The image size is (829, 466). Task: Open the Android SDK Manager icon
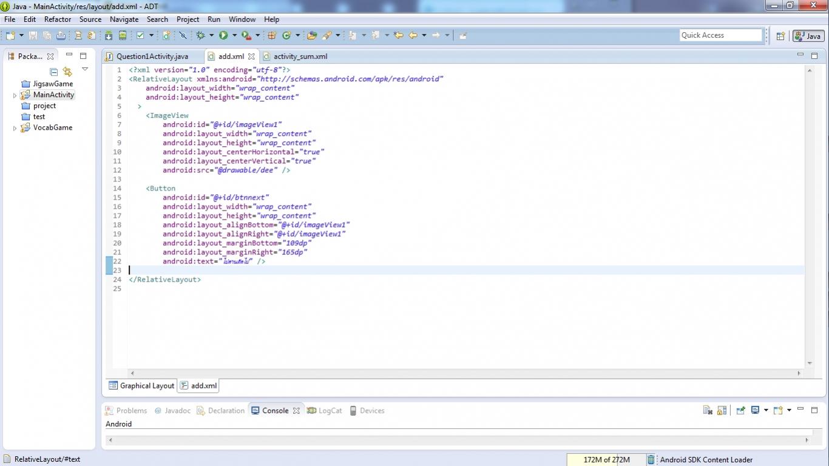pyautogui.click(x=109, y=35)
